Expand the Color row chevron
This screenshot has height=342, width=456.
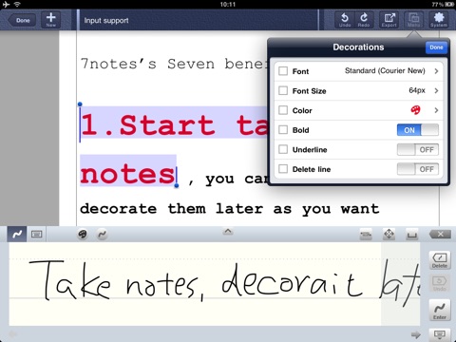pyautogui.click(x=436, y=110)
